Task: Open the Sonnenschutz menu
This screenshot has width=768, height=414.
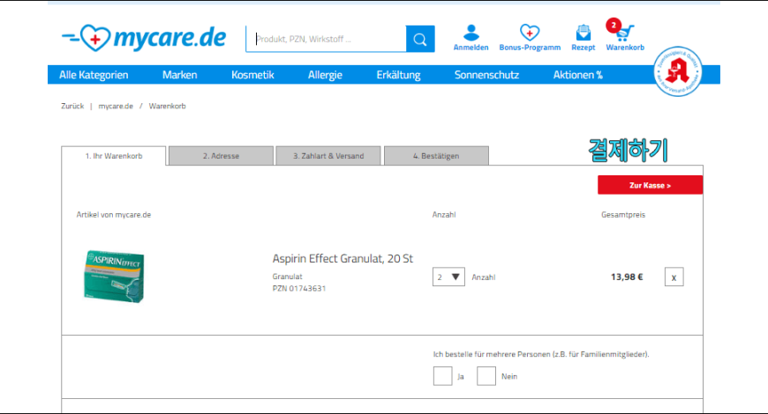Action: click(486, 75)
